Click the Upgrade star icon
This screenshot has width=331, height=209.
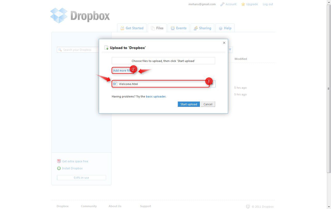243,4
